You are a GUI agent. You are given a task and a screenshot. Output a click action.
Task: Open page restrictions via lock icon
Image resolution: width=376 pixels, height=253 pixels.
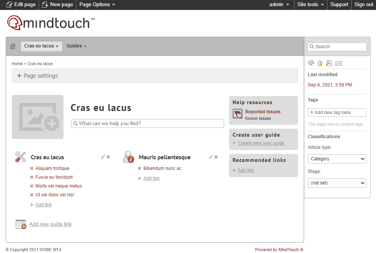click(320, 63)
